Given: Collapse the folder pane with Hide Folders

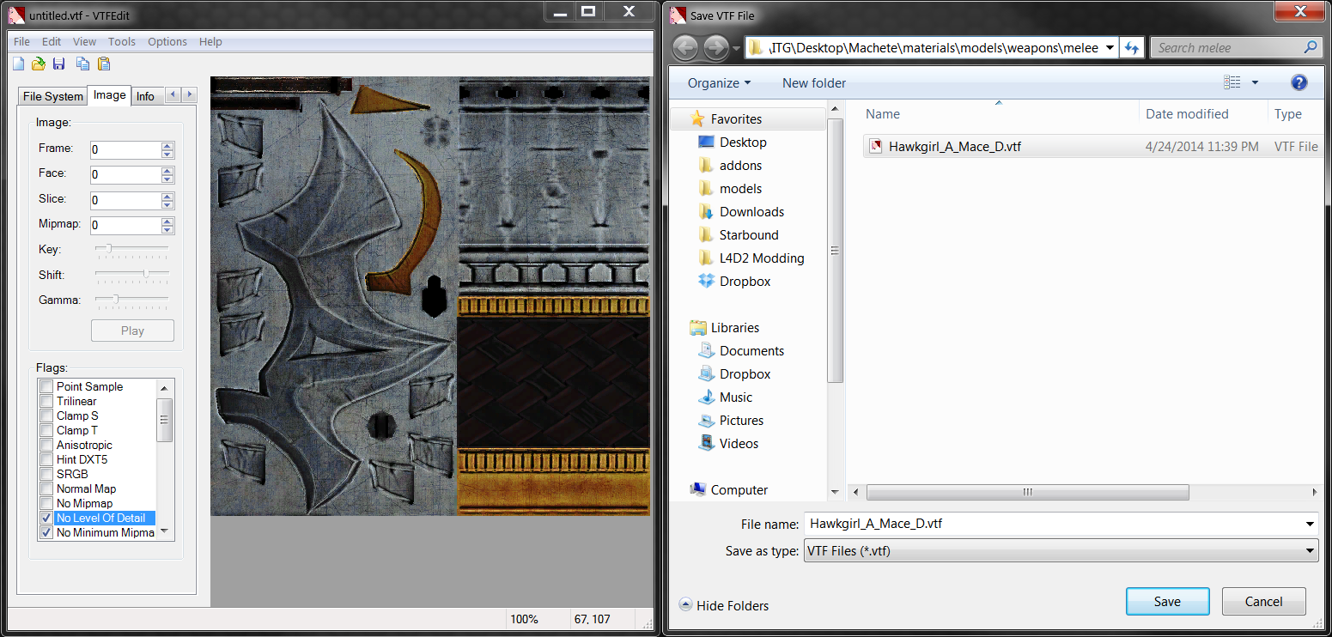Looking at the screenshot, I should (x=724, y=605).
